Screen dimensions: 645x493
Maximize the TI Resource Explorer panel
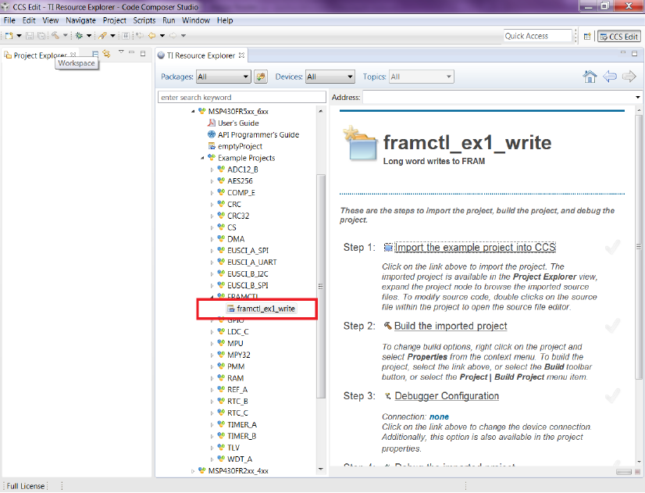635,53
